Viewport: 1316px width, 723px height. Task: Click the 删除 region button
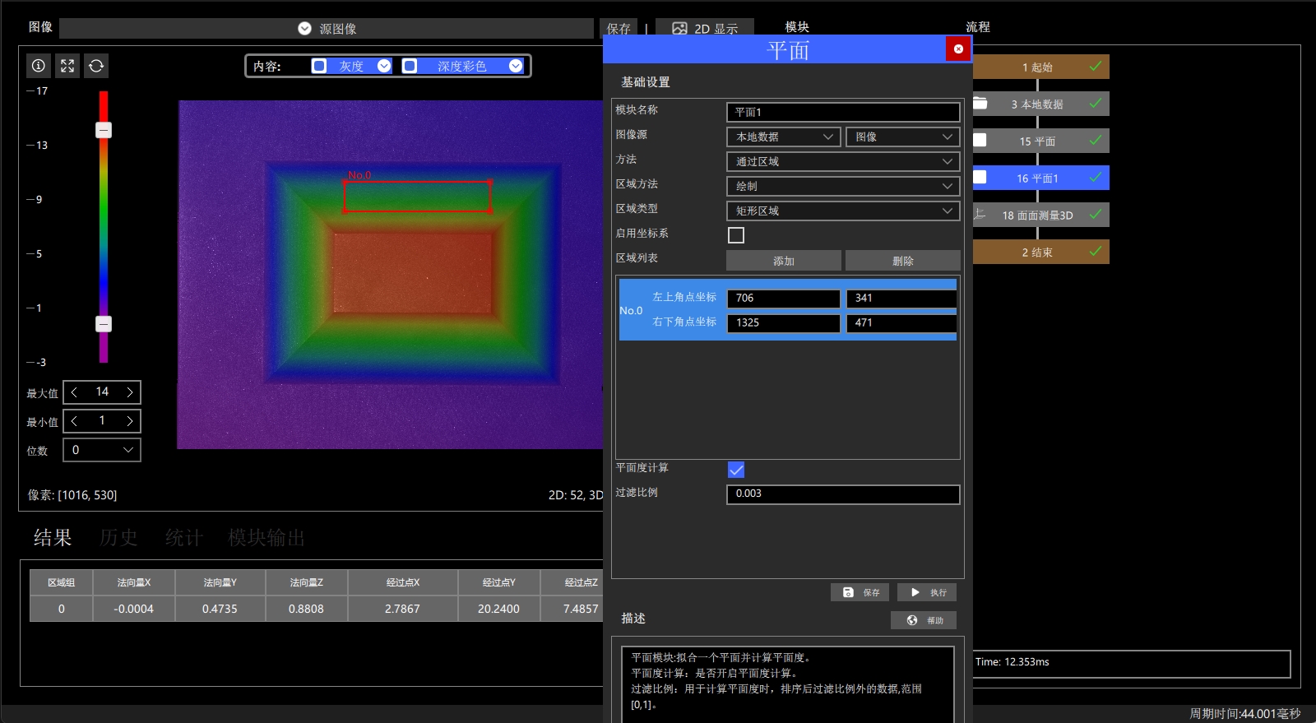click(903, 261)
